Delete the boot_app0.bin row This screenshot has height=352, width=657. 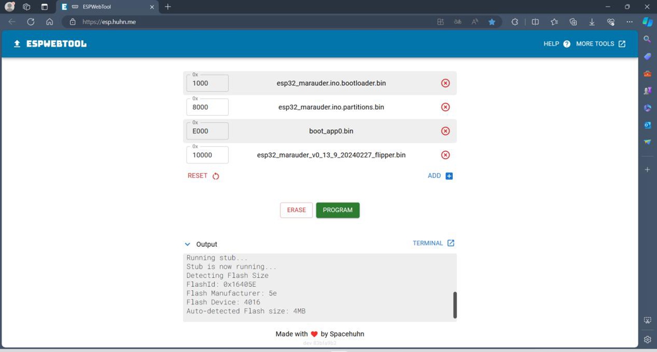point(446,131)
